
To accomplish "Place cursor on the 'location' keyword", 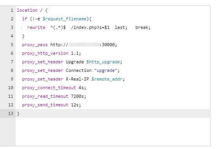I will [27, 10].
